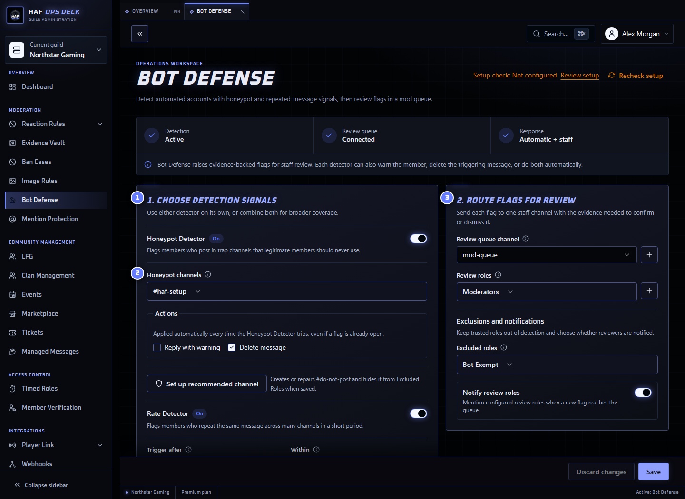Click the Review roles info icon
The width and height of the screenshot is (685, 499).
pyautogui.click(x=498, y=275)
